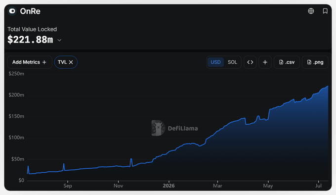Click the plus add-to-dashboard button
336x195 pixels.
[265, 62]
